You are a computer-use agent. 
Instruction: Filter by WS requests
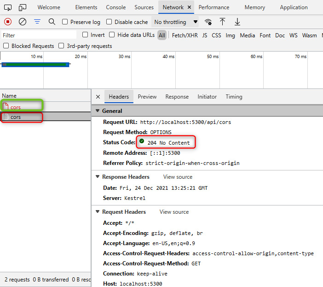coord(294,35)
